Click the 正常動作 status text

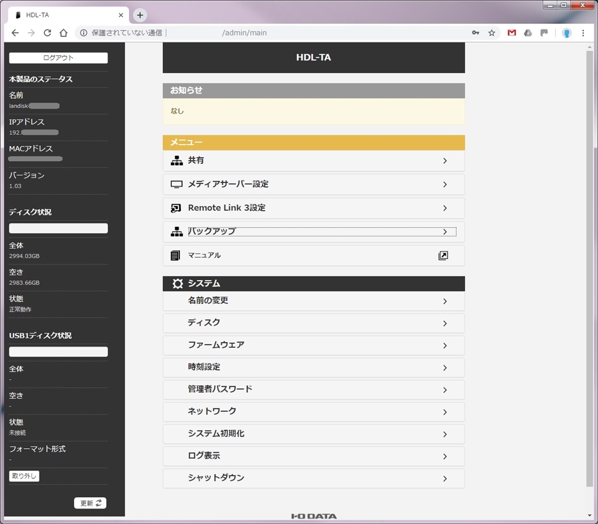pyautogui.click(x=20, y=309)
